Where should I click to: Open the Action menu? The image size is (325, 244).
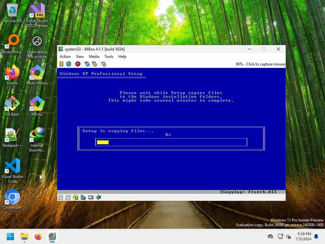pyautogui.click(x=65, y=57)
